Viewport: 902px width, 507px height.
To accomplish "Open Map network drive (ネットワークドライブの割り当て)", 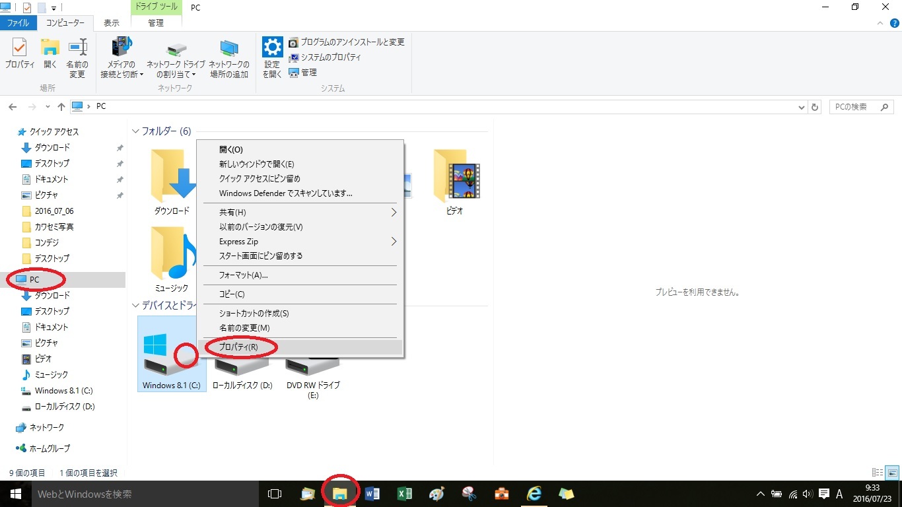I will [176, 58].
